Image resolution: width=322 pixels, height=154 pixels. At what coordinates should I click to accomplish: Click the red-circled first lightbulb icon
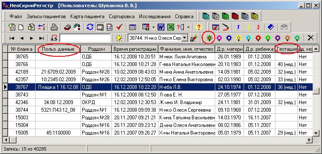pos(209,38)
